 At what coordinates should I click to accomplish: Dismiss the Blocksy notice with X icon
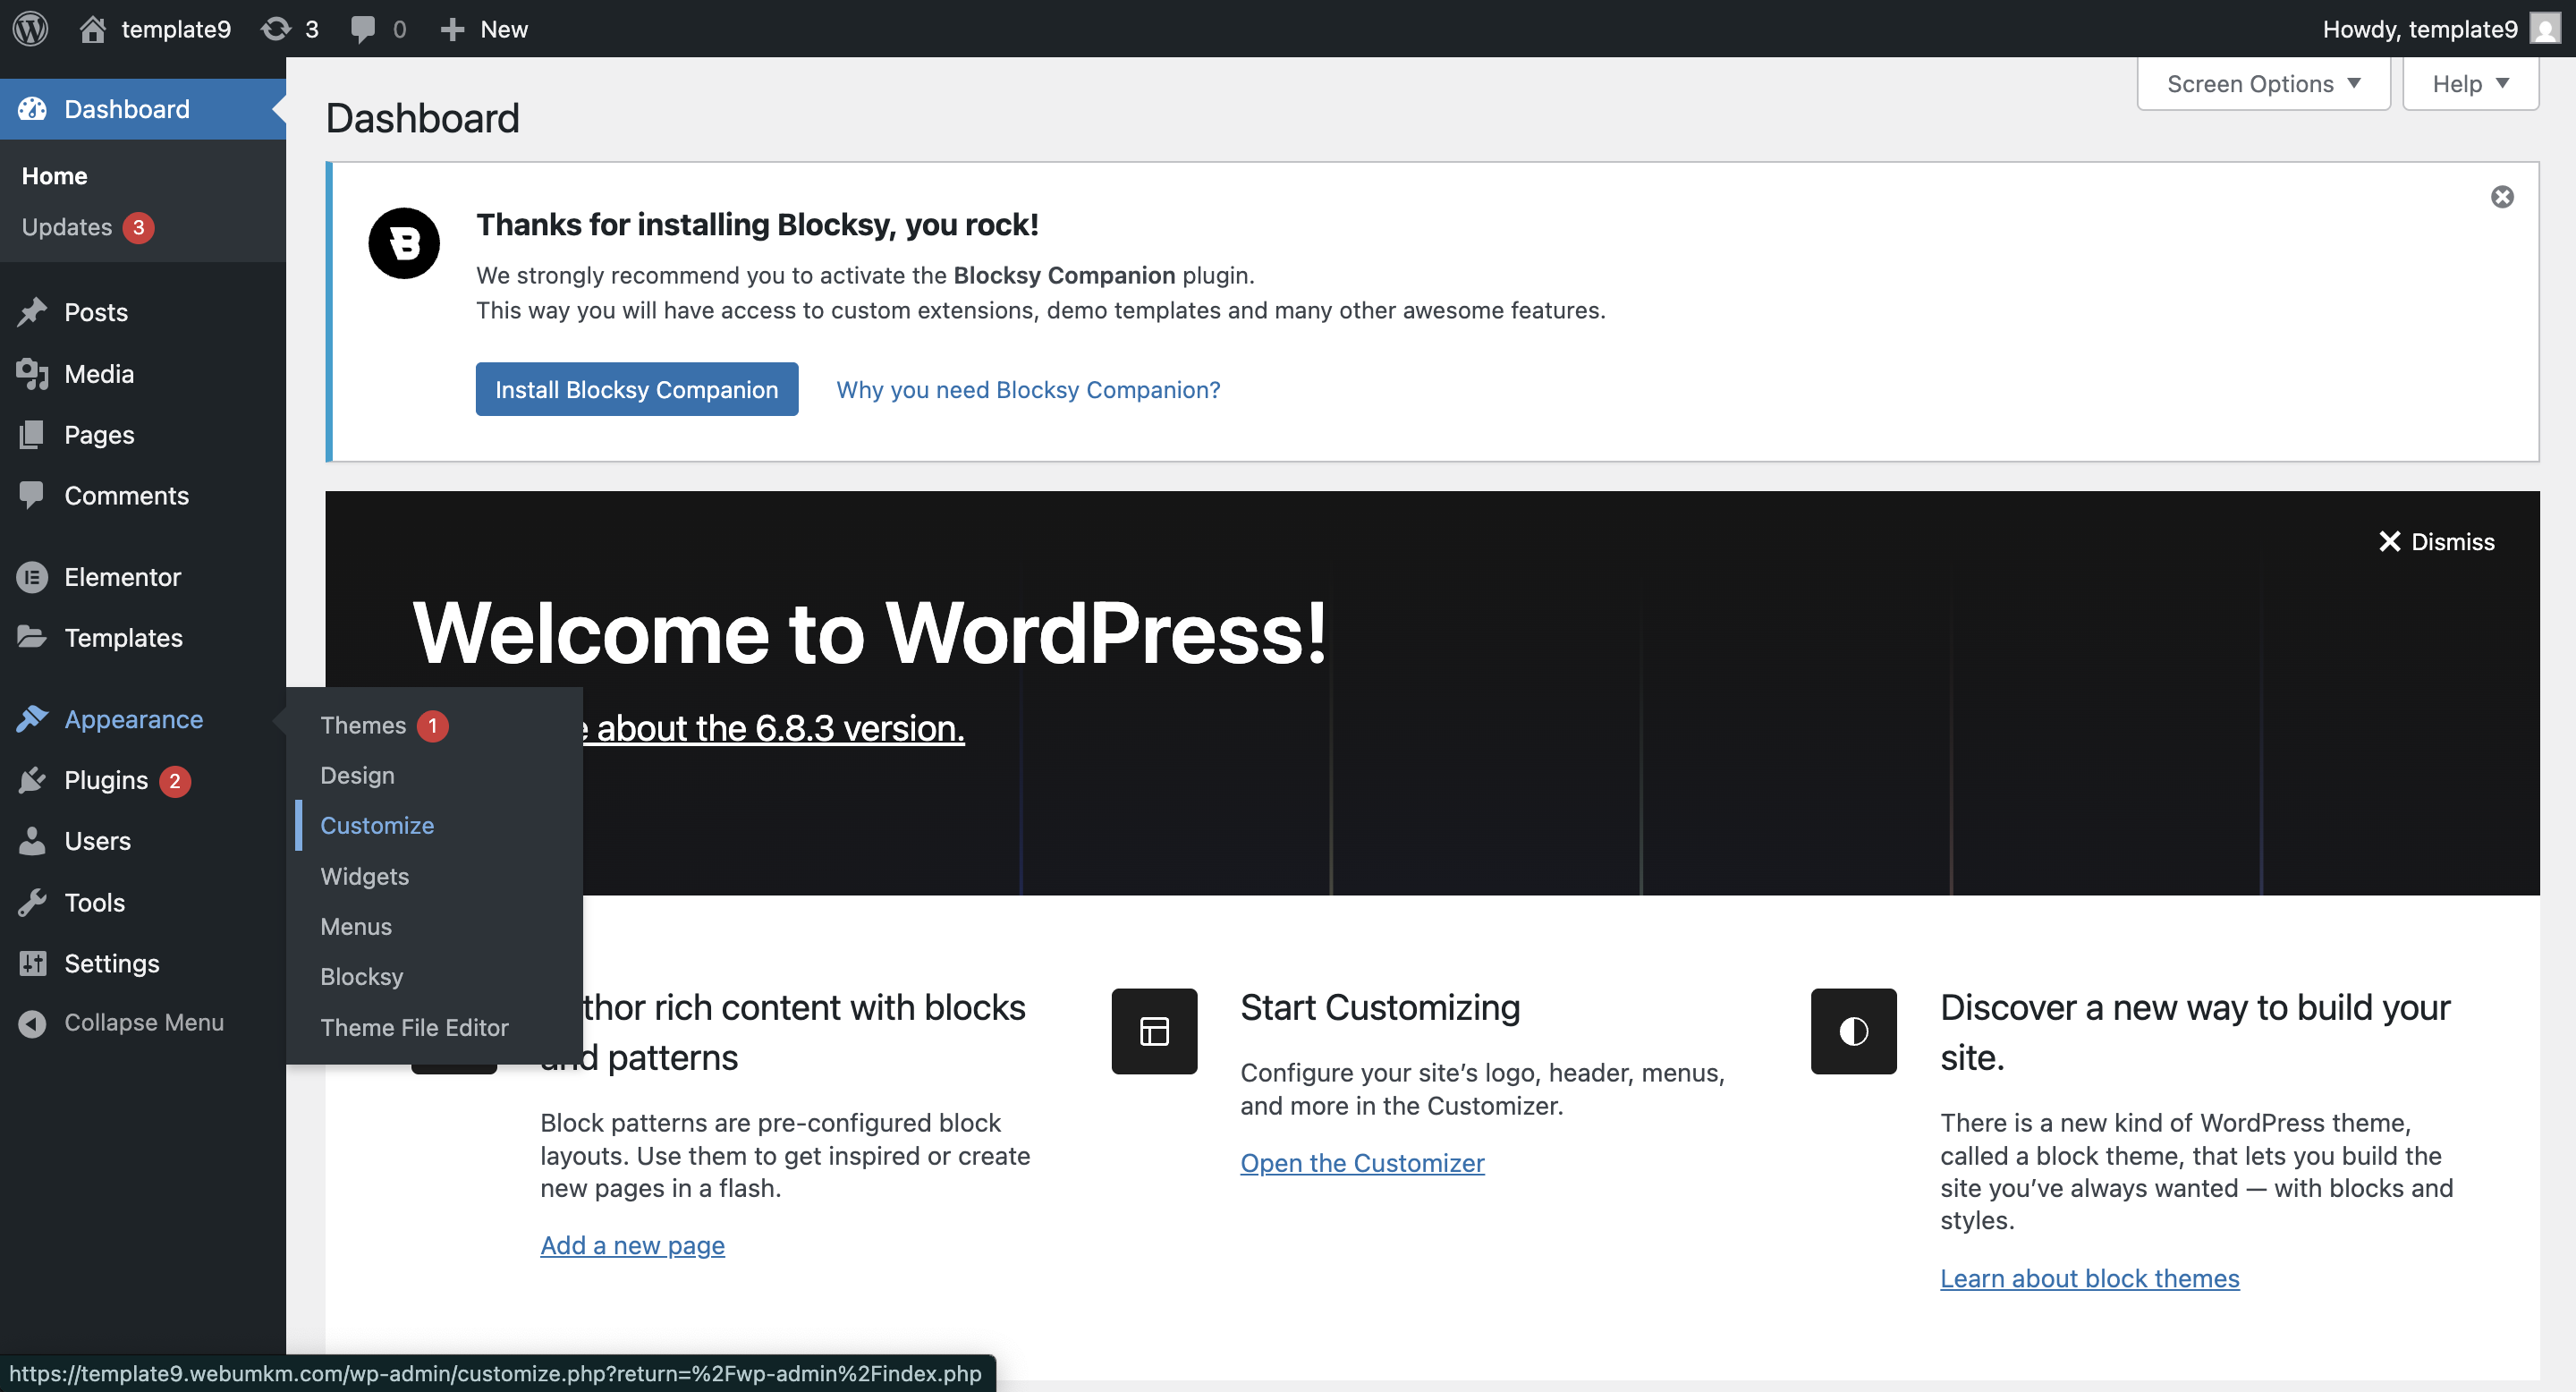[x=2502, y=197]
